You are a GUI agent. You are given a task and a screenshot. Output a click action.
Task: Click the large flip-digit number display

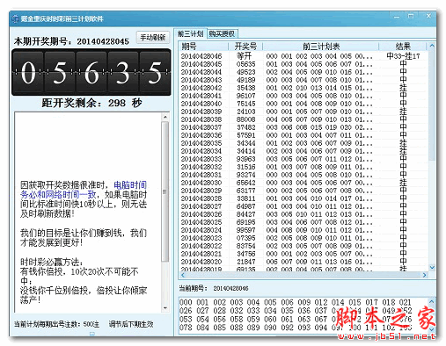91,72
